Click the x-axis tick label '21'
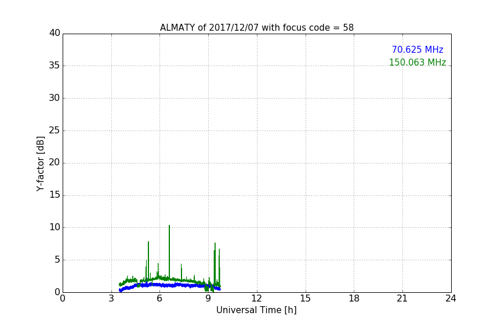 click(402, 299)
